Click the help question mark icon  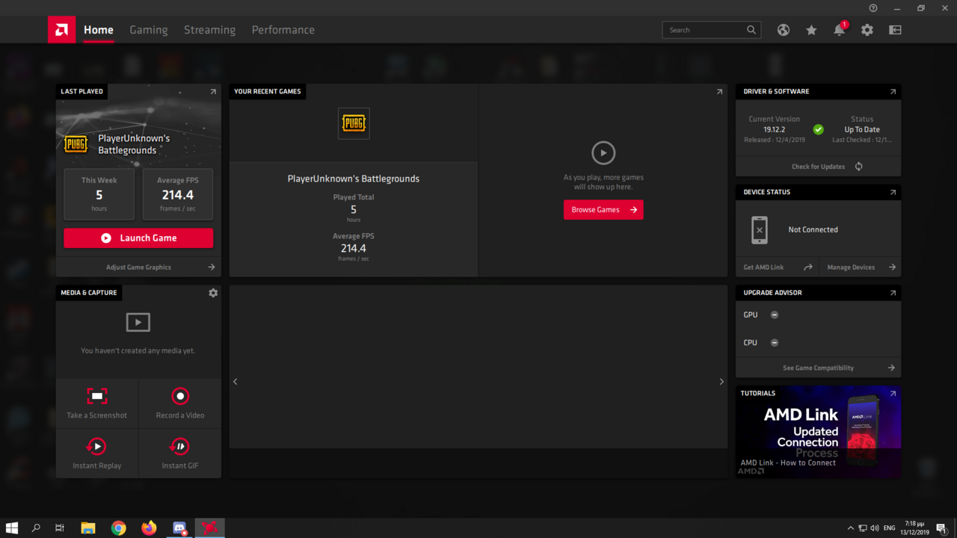(873, 7)
